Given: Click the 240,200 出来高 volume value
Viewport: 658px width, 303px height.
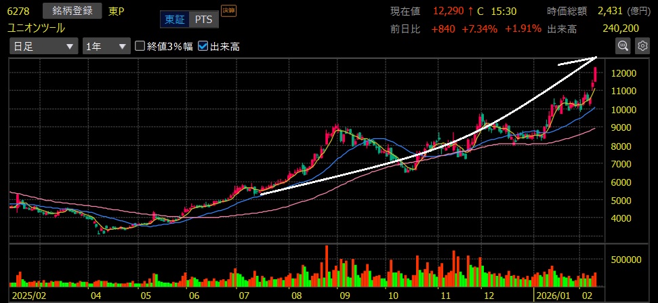Looking at the screenshot, I should [621, 28].
